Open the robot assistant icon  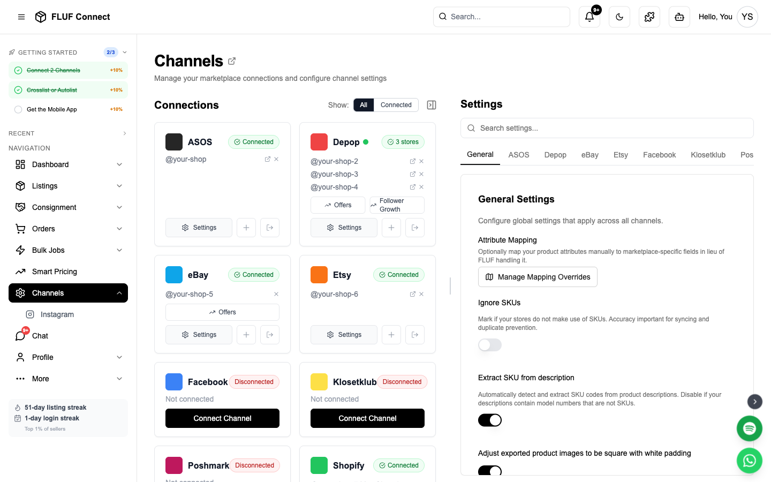[x=679, y=17]
